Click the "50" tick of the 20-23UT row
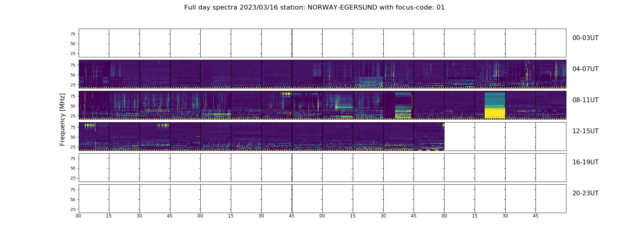 pos(73,200)
